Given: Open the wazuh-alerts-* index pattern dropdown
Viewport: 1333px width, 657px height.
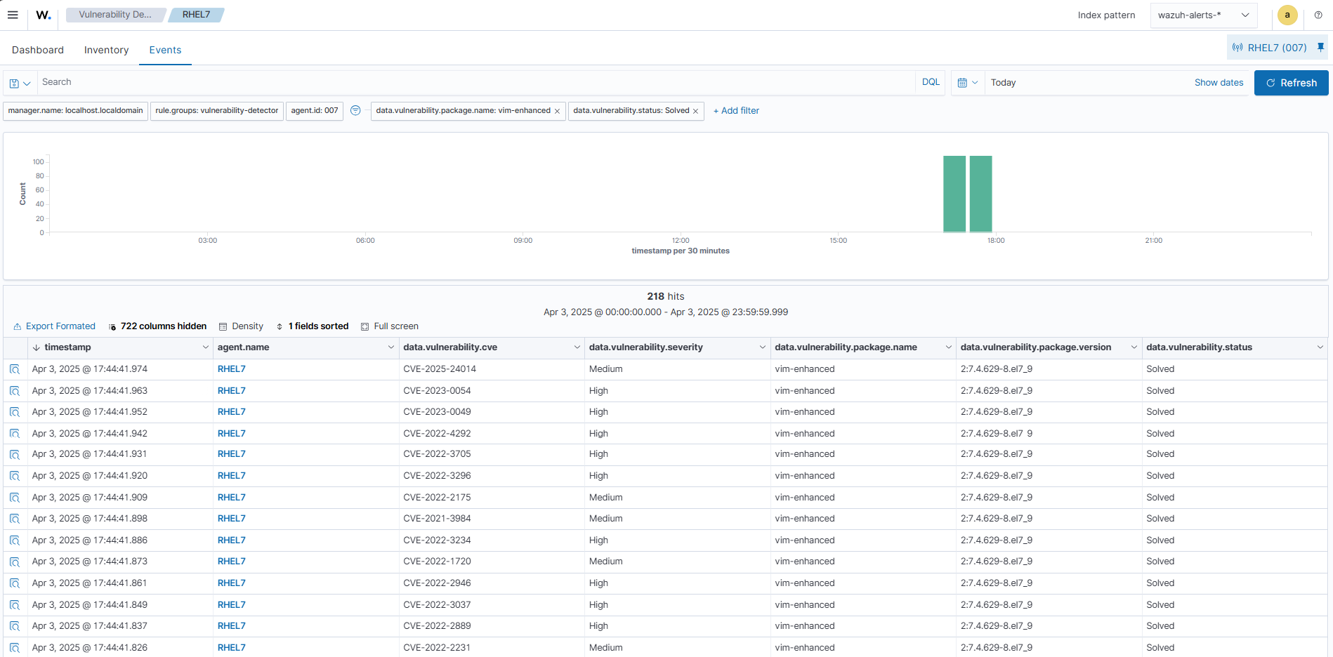Looking at the screenshot, I should coord(1203,15).
